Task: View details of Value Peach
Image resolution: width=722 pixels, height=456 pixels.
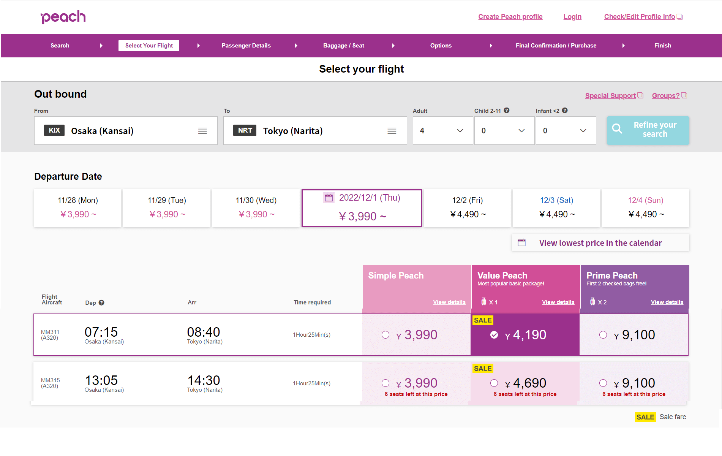Action: pos(558,302)
